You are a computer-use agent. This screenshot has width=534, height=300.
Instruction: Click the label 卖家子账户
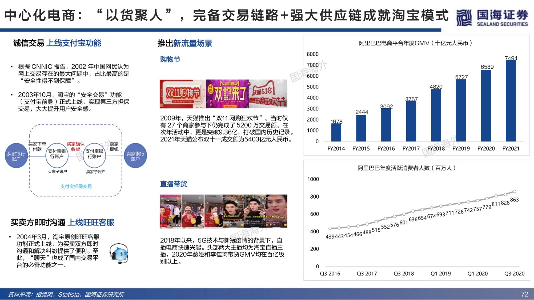point(96,172)
